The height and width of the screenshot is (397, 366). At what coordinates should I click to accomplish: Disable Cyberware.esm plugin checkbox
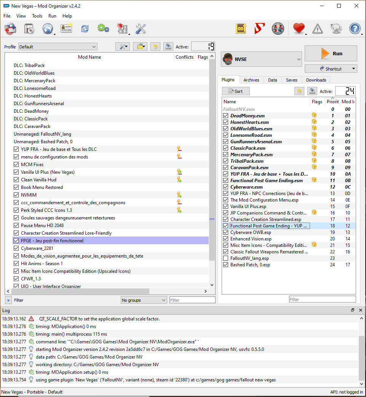coord(226,187)
